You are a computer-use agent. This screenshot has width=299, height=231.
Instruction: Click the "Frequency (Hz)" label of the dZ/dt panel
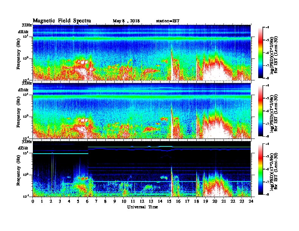(x=18, y=170)
